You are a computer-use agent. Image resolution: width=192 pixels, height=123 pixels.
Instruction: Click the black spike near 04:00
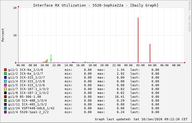point(150,54)
